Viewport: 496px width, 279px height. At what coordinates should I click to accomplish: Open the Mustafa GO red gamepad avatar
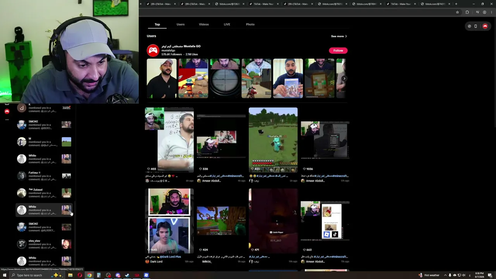pos(153,50)
